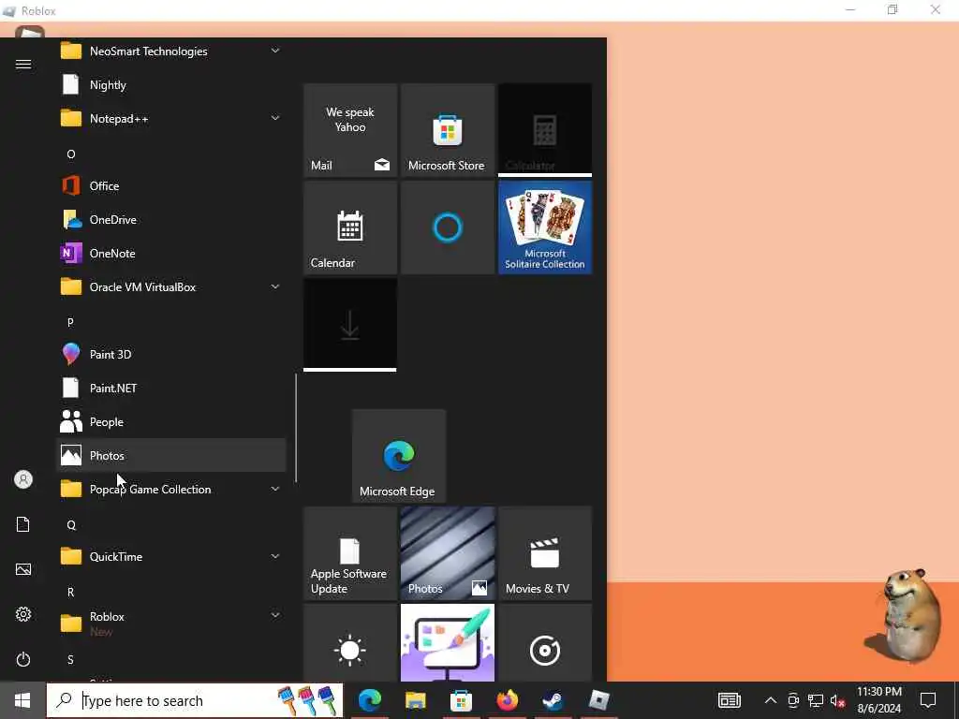This screenshot has height=719, width=959.
Task: Open the Microsoft Store tile
Action: 447,130
